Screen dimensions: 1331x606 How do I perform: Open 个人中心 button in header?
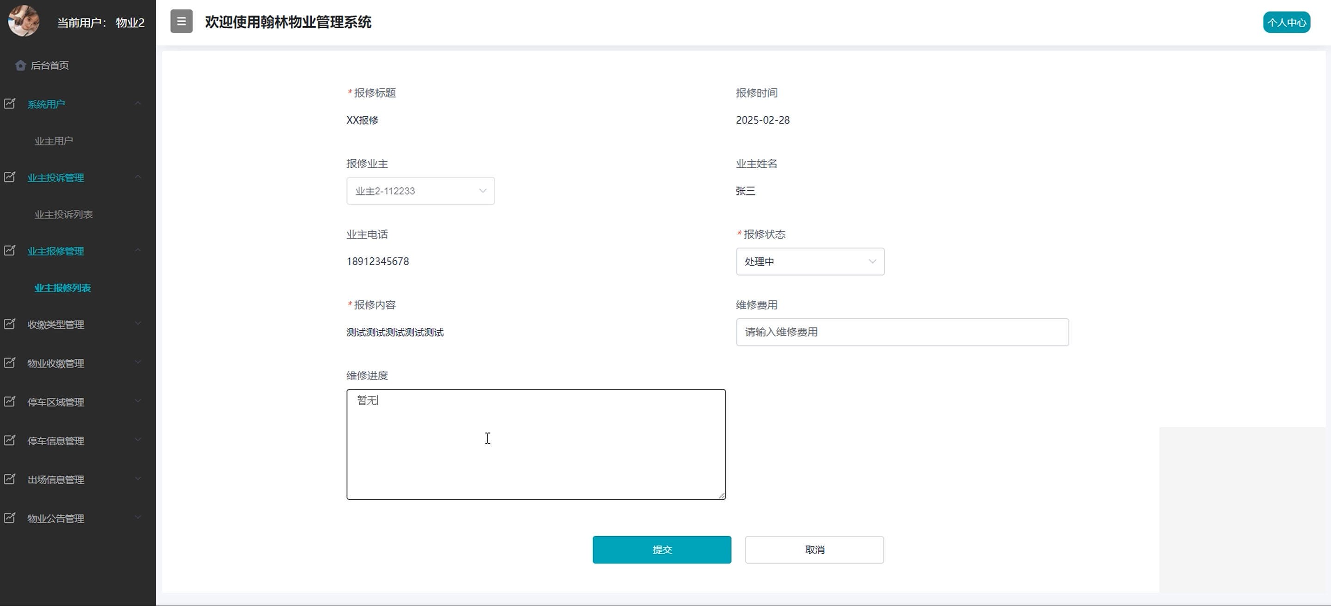coord(1286,22)
